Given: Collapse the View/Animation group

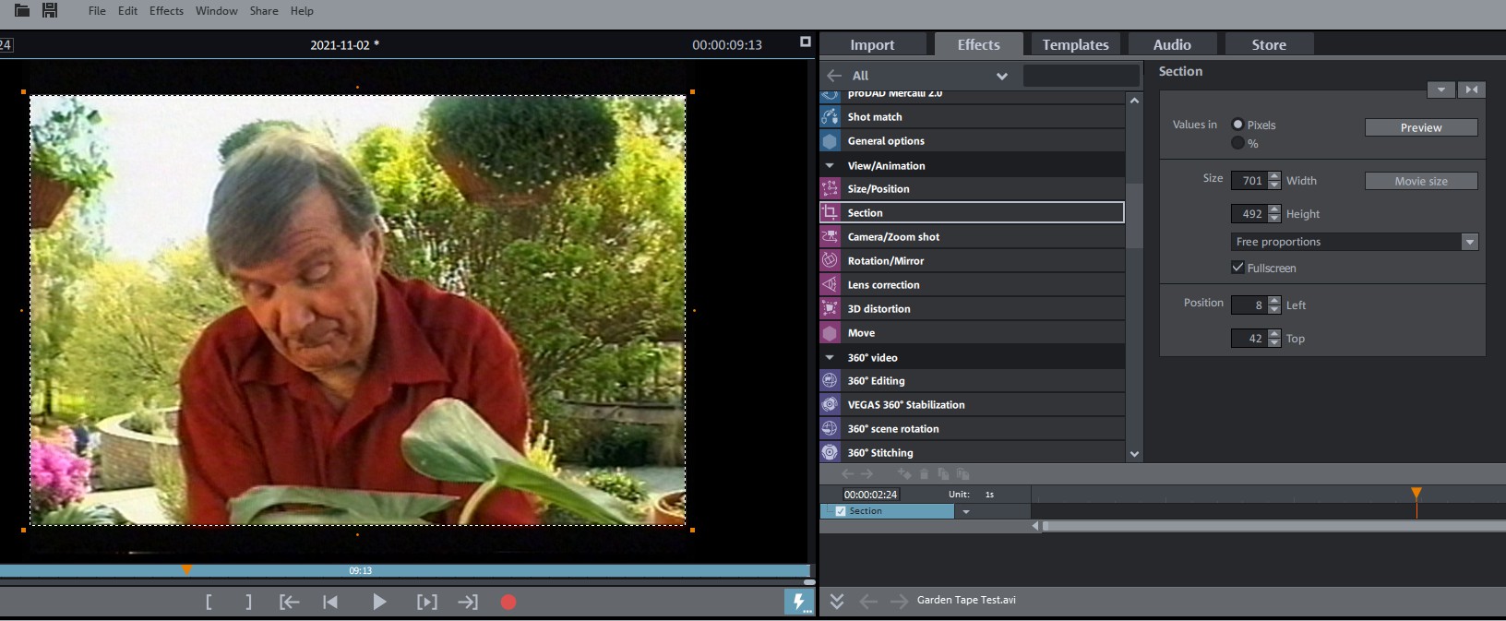Looking at the screenshot, I should pos(830,166).
